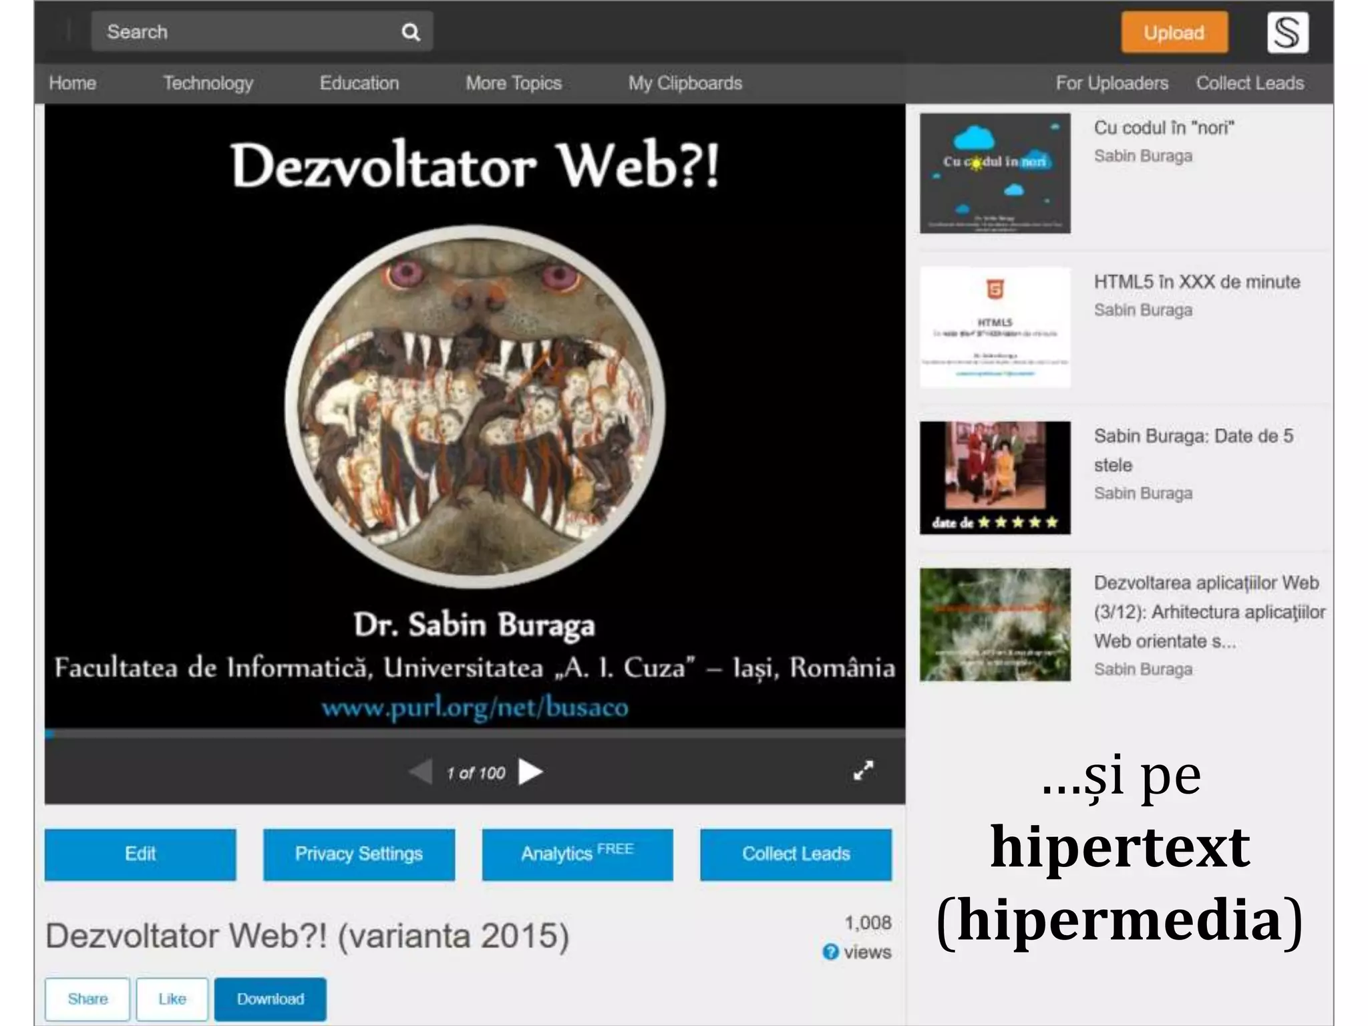Click the Share button
Screen dimensions: 1368x1026
coord(88,999)
